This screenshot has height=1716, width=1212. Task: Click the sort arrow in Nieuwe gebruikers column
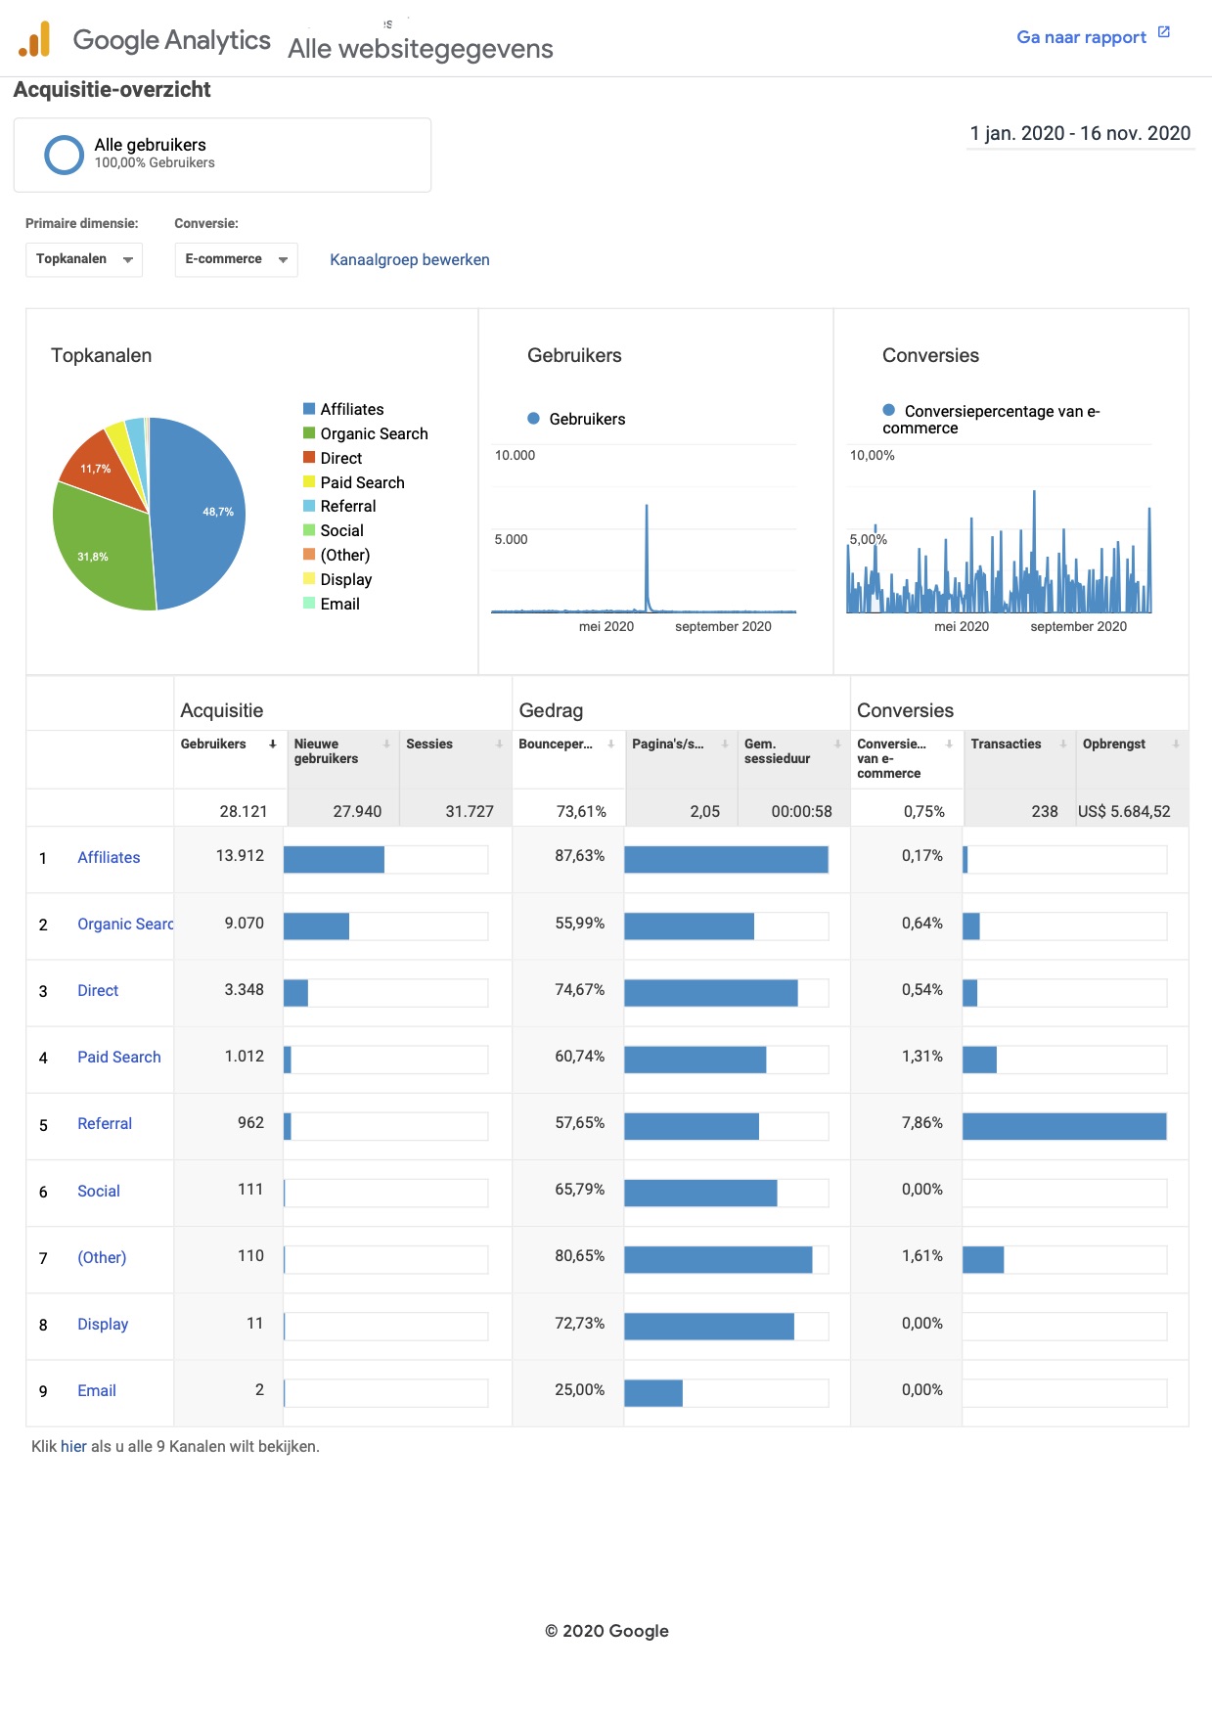click(386, 745)
